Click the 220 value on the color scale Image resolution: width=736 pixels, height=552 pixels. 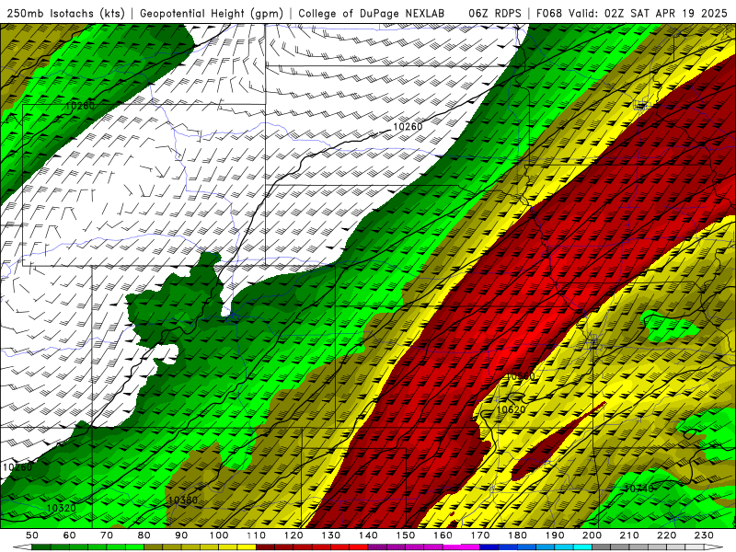667,535
